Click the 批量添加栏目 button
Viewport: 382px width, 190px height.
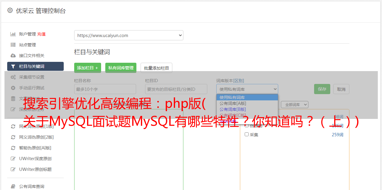(x=156, y=68)
